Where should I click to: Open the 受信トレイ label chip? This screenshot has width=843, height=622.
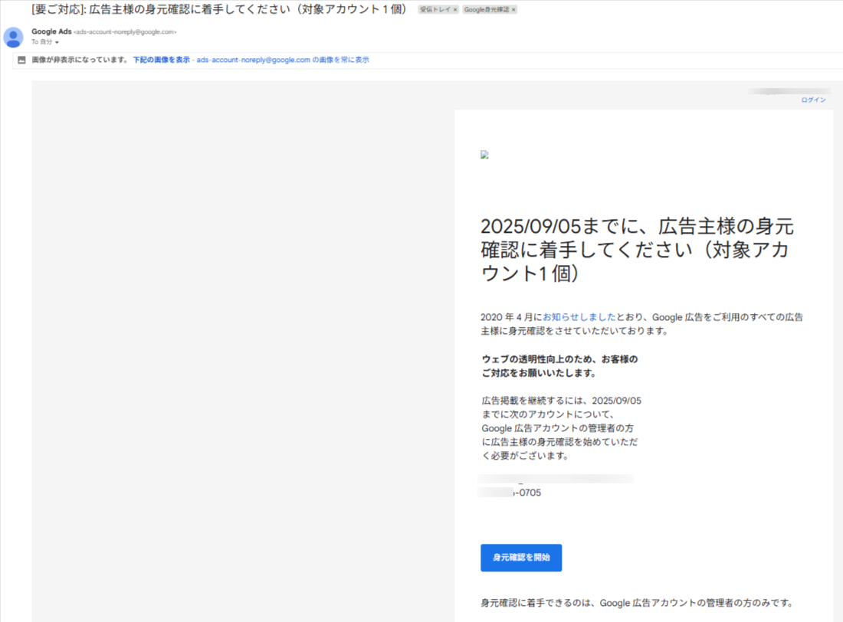(x=435, y=10)
